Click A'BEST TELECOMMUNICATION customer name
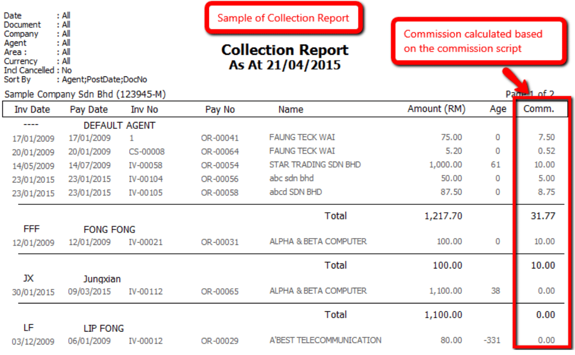The height and width of the screenshot is (355, 575). [x=325, y=340]
